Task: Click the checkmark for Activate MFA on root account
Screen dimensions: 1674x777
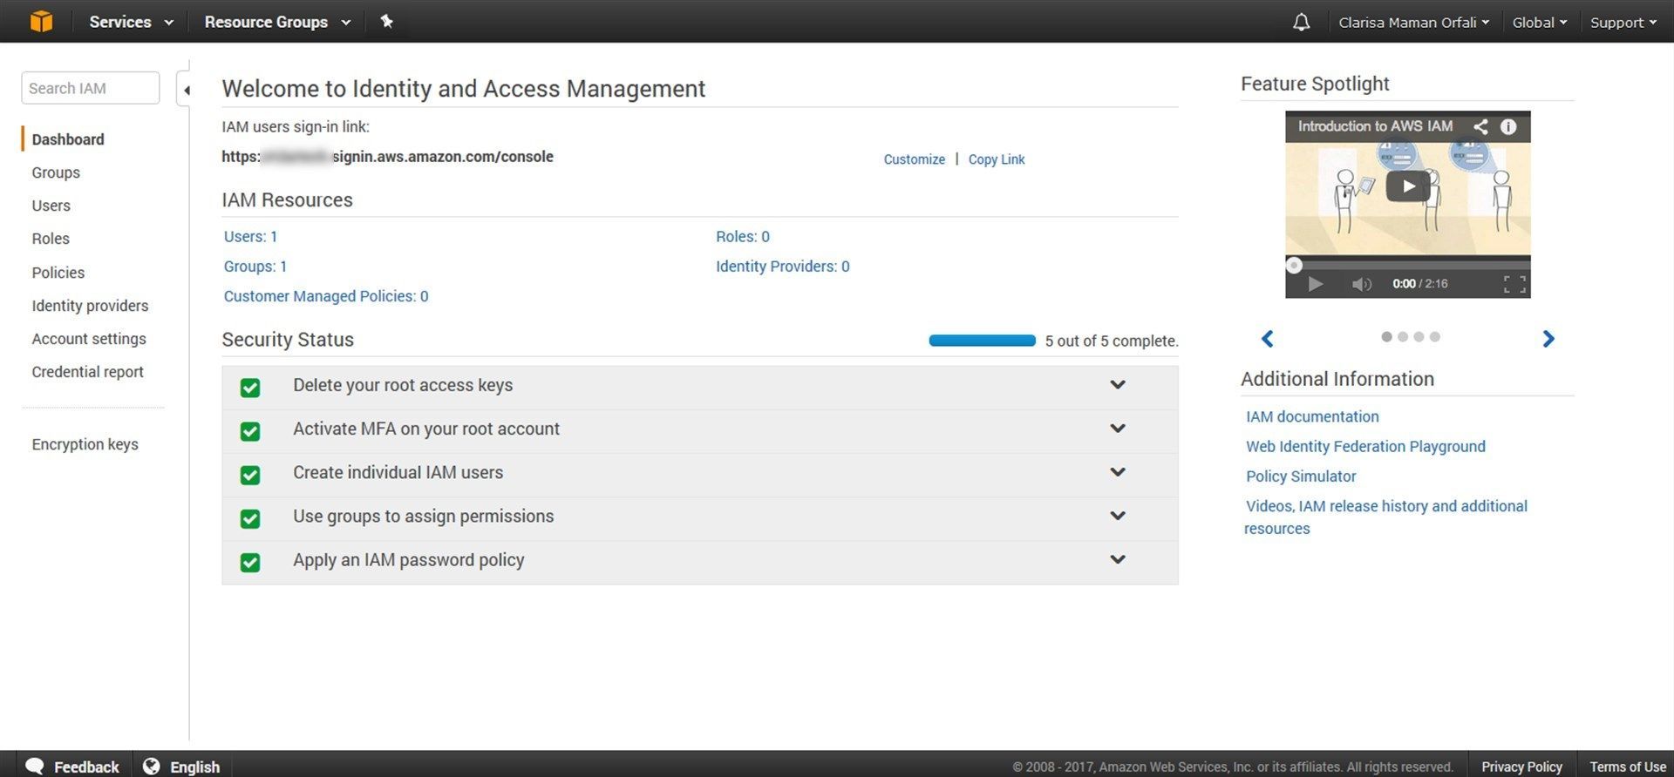Action: point(250,431)
